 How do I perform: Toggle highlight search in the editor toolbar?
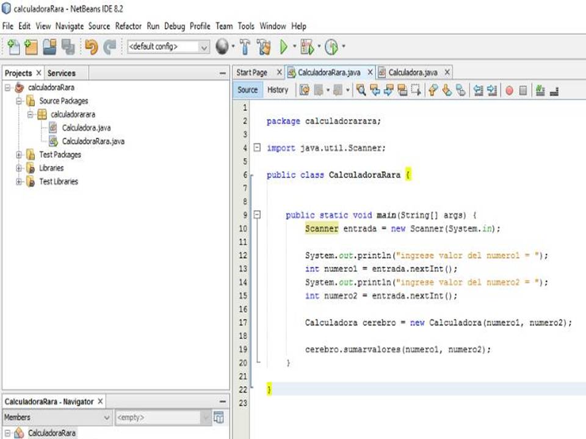(x=402, y=90)
